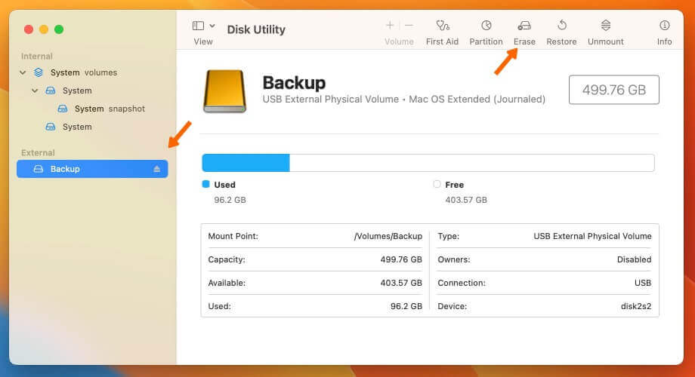Click the Internal section header
Screen dimensions: 695x377
(37, 57)
